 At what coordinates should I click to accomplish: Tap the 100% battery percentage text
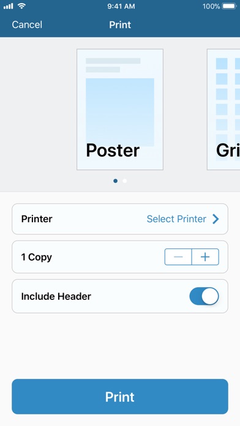[x=211, y=6]
